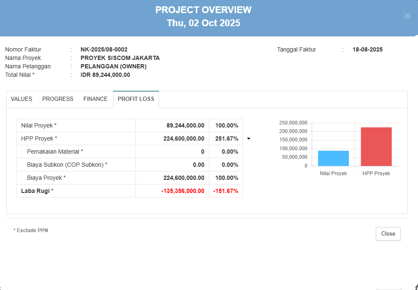Screen dimensions: 418x290
Task: Click the project name PROYEK SISCOM JAKARTA
Action: (120, 58)
